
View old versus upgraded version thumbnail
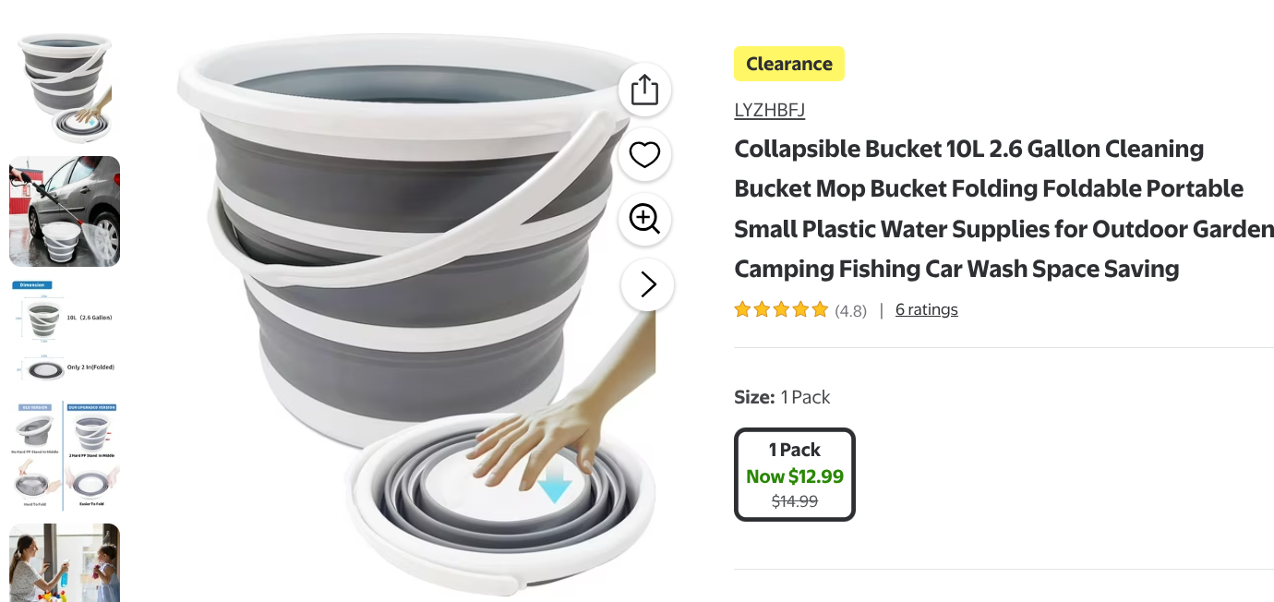[65, 456]
